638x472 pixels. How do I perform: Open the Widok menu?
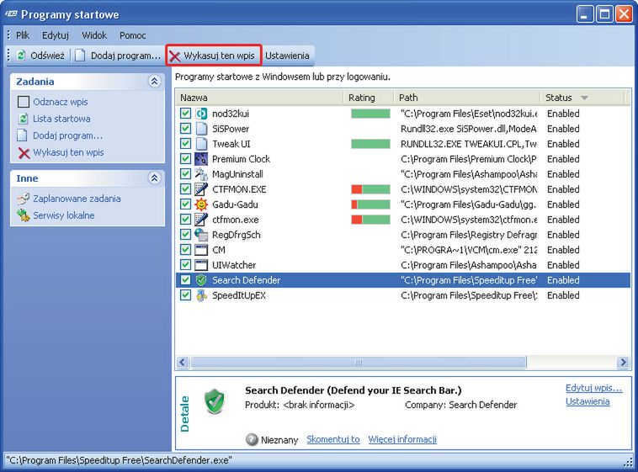(94, 35)
